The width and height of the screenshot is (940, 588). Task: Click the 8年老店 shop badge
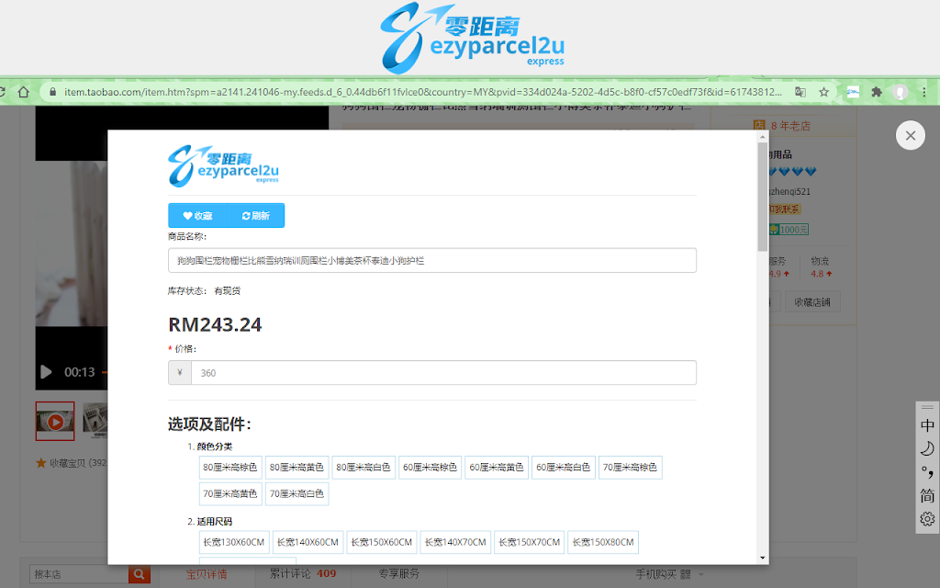pos(782,125)
